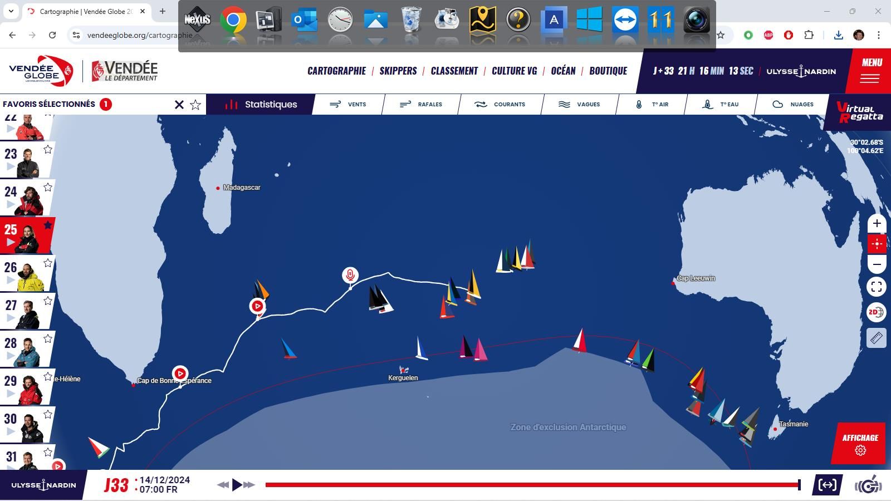Toggle the timeline range expand button
The image size is (891, 501).
[x=828, y=485]
